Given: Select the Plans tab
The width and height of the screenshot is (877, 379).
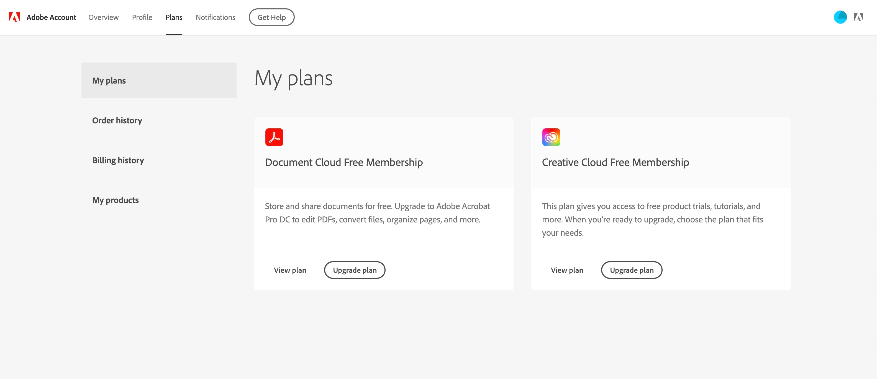Looking at the screenshot, I should click(174, 17).
